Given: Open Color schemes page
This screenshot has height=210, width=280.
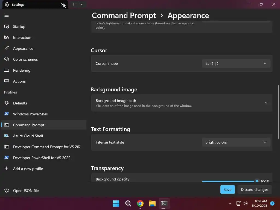Looking at the screenshot, I should tap(44, 59).
